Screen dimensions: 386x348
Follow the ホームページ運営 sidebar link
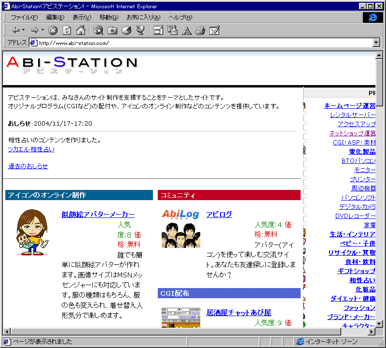point(350,105)
